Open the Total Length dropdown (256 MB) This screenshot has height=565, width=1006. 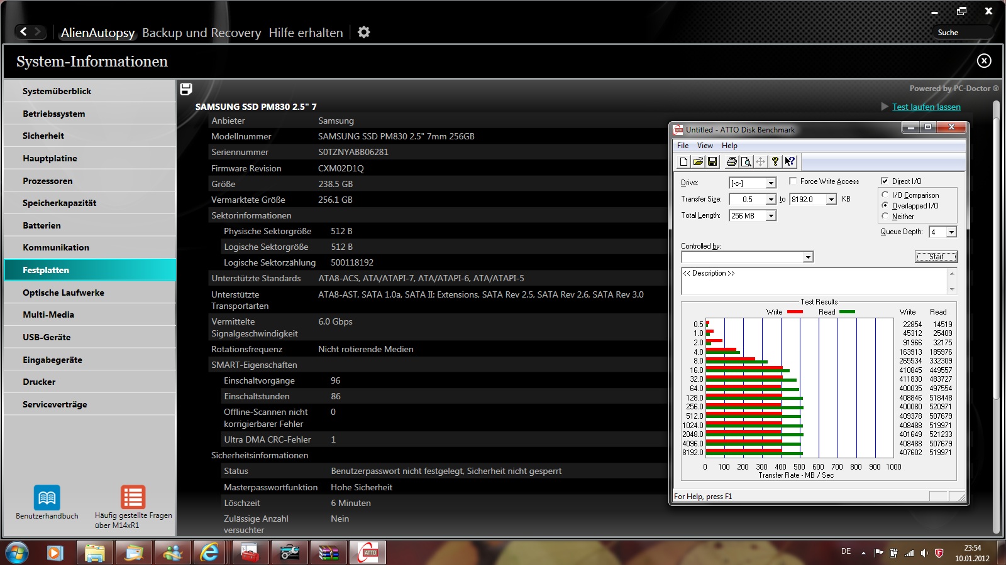coord(771,215)
